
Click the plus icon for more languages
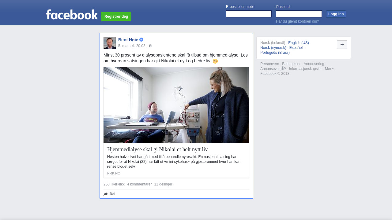tap(342, 45)
